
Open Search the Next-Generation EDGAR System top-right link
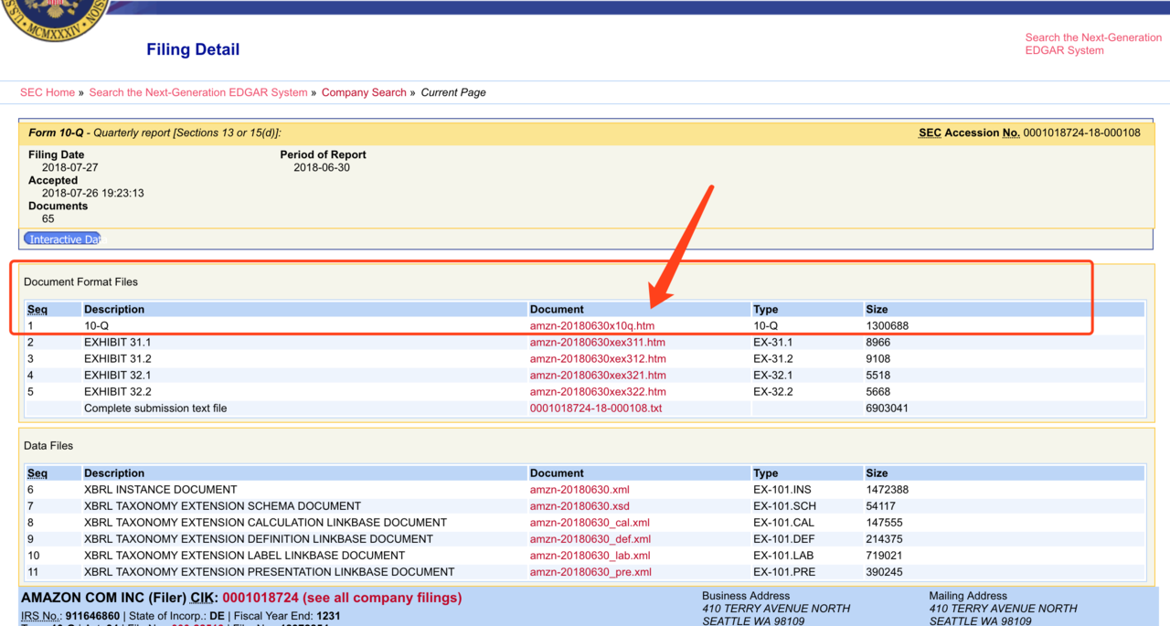(1093, 44)
